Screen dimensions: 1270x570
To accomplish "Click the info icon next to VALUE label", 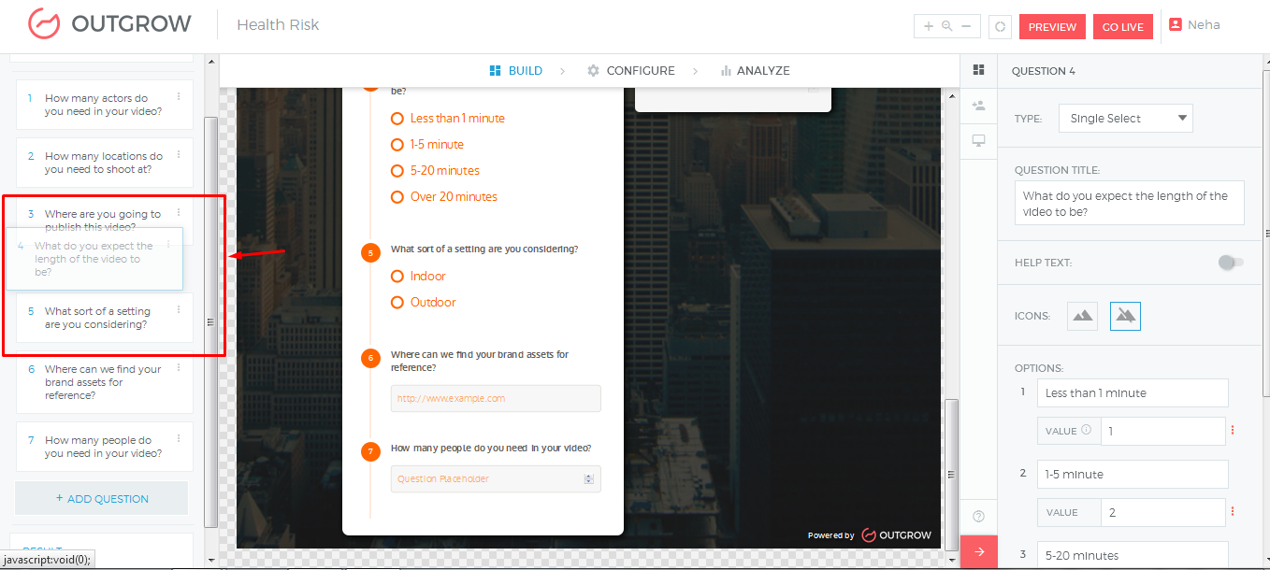I will [1086, 431].
